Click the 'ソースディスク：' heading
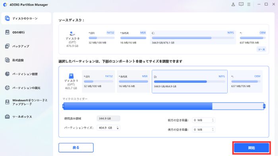278x156 pixels. 71,20
